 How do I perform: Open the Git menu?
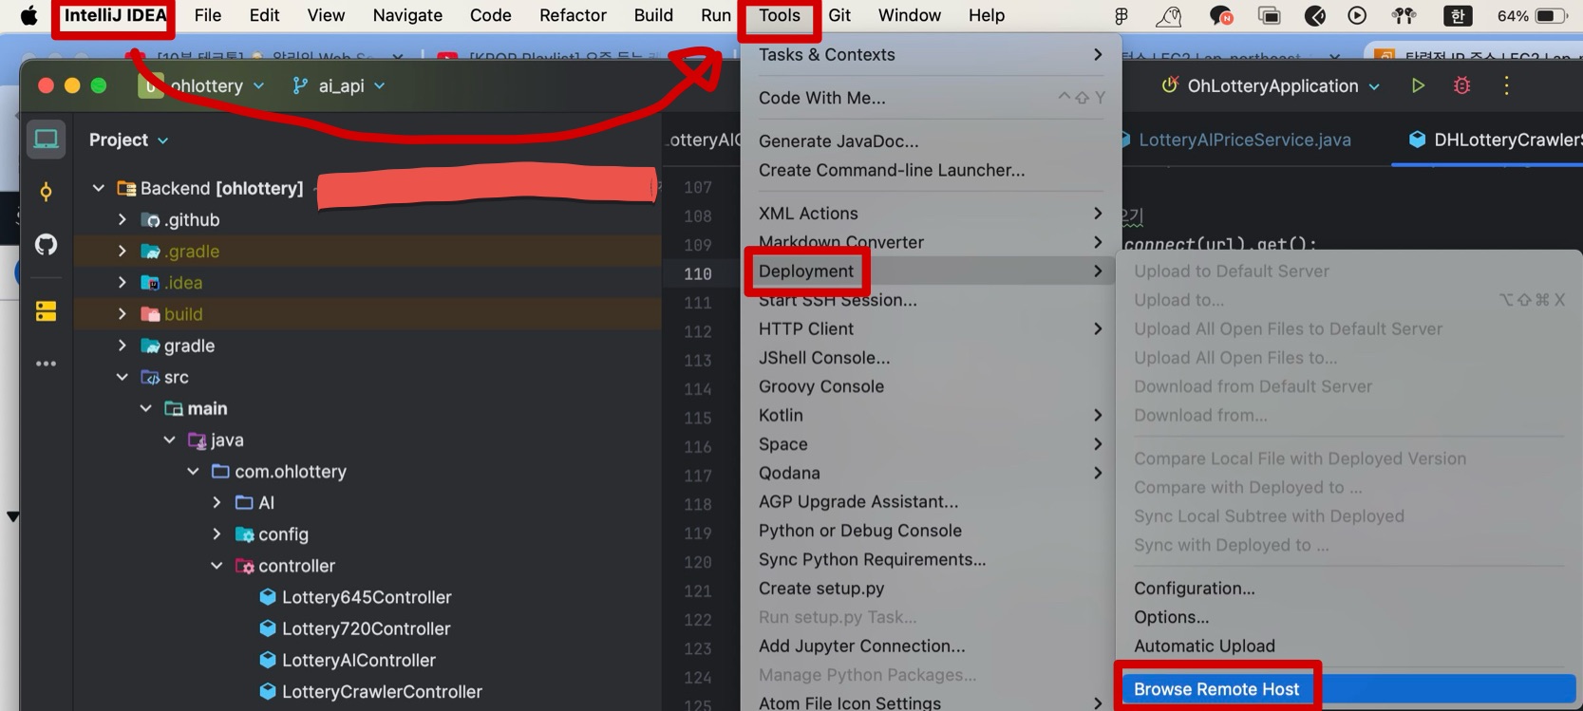tap(839, 15)
